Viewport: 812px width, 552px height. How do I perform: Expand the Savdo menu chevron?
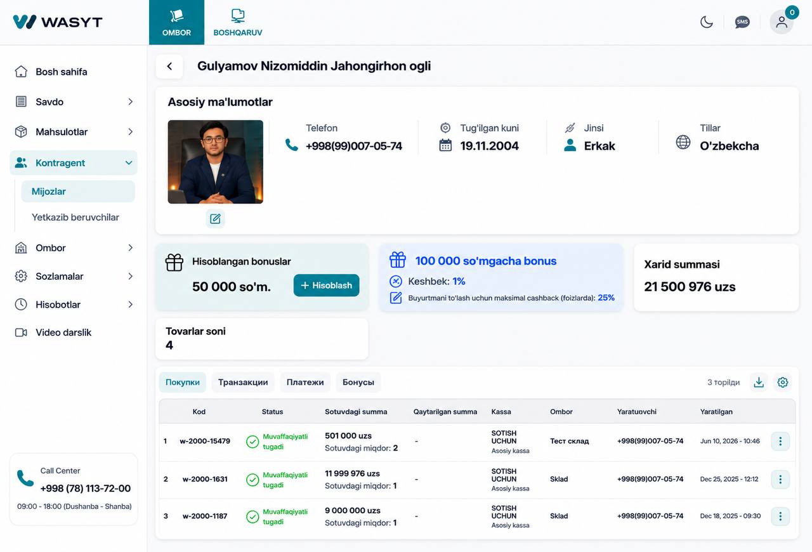pyautogui.click(x=130, y=102)
